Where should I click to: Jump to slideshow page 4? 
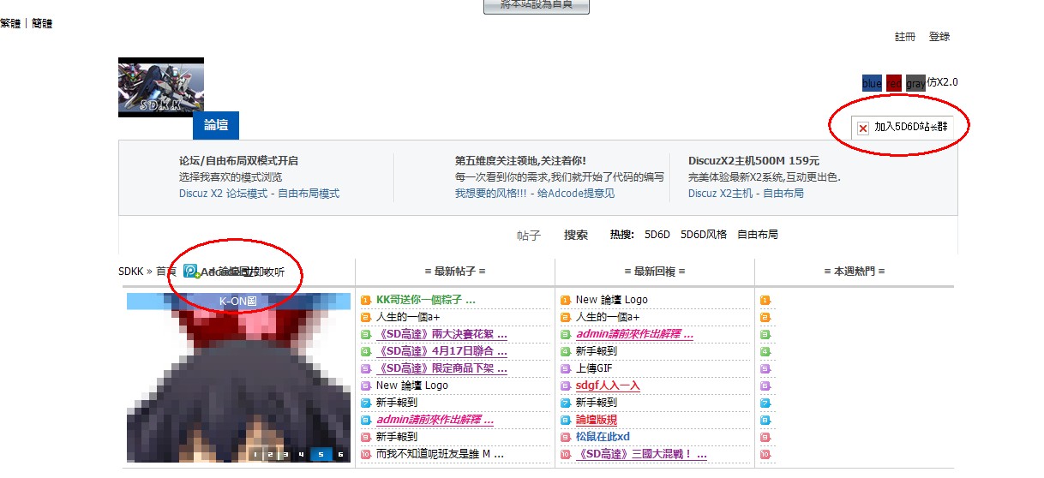(301, 455)
